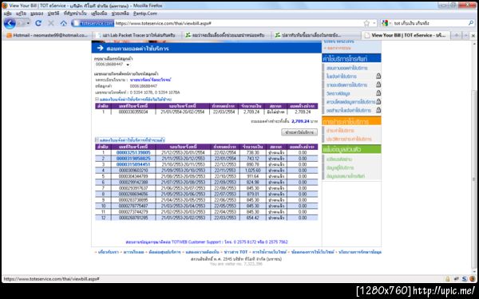479x299 pixels.
Task: Open the list all tabs dropdown
Action: click(466, 35)
